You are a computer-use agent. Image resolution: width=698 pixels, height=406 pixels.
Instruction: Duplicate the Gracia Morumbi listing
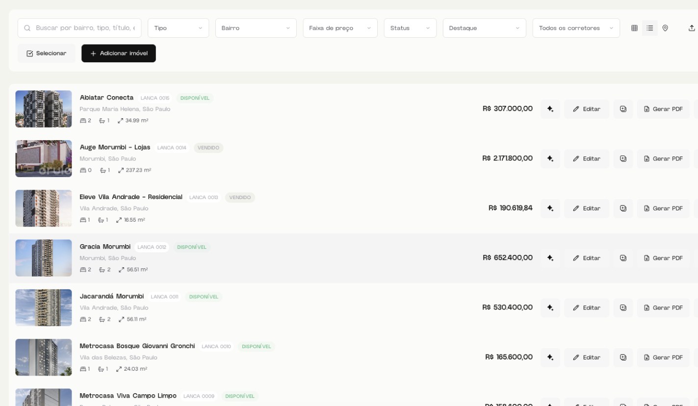pos(623,258)
